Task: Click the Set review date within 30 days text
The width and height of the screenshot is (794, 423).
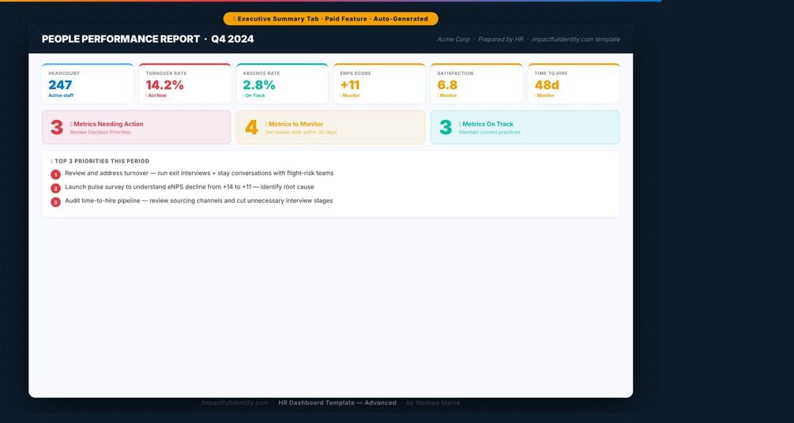Action: tap(301, 132)
